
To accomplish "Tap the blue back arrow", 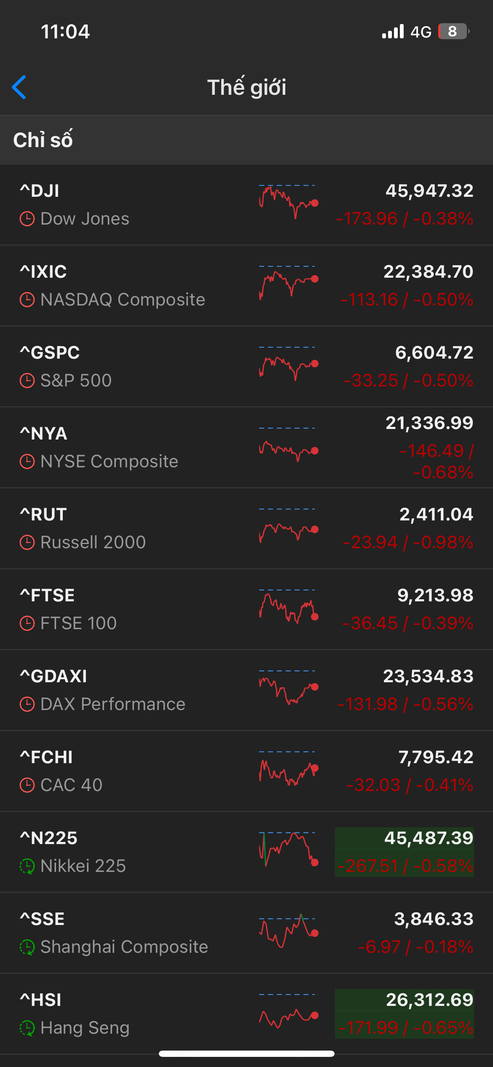I will pos(19,87).
